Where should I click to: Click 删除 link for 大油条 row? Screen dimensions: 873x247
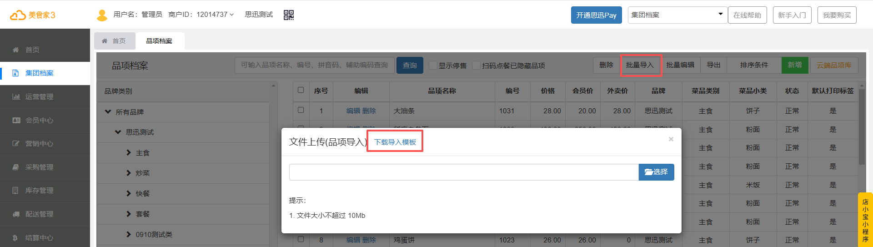point(369,111)
